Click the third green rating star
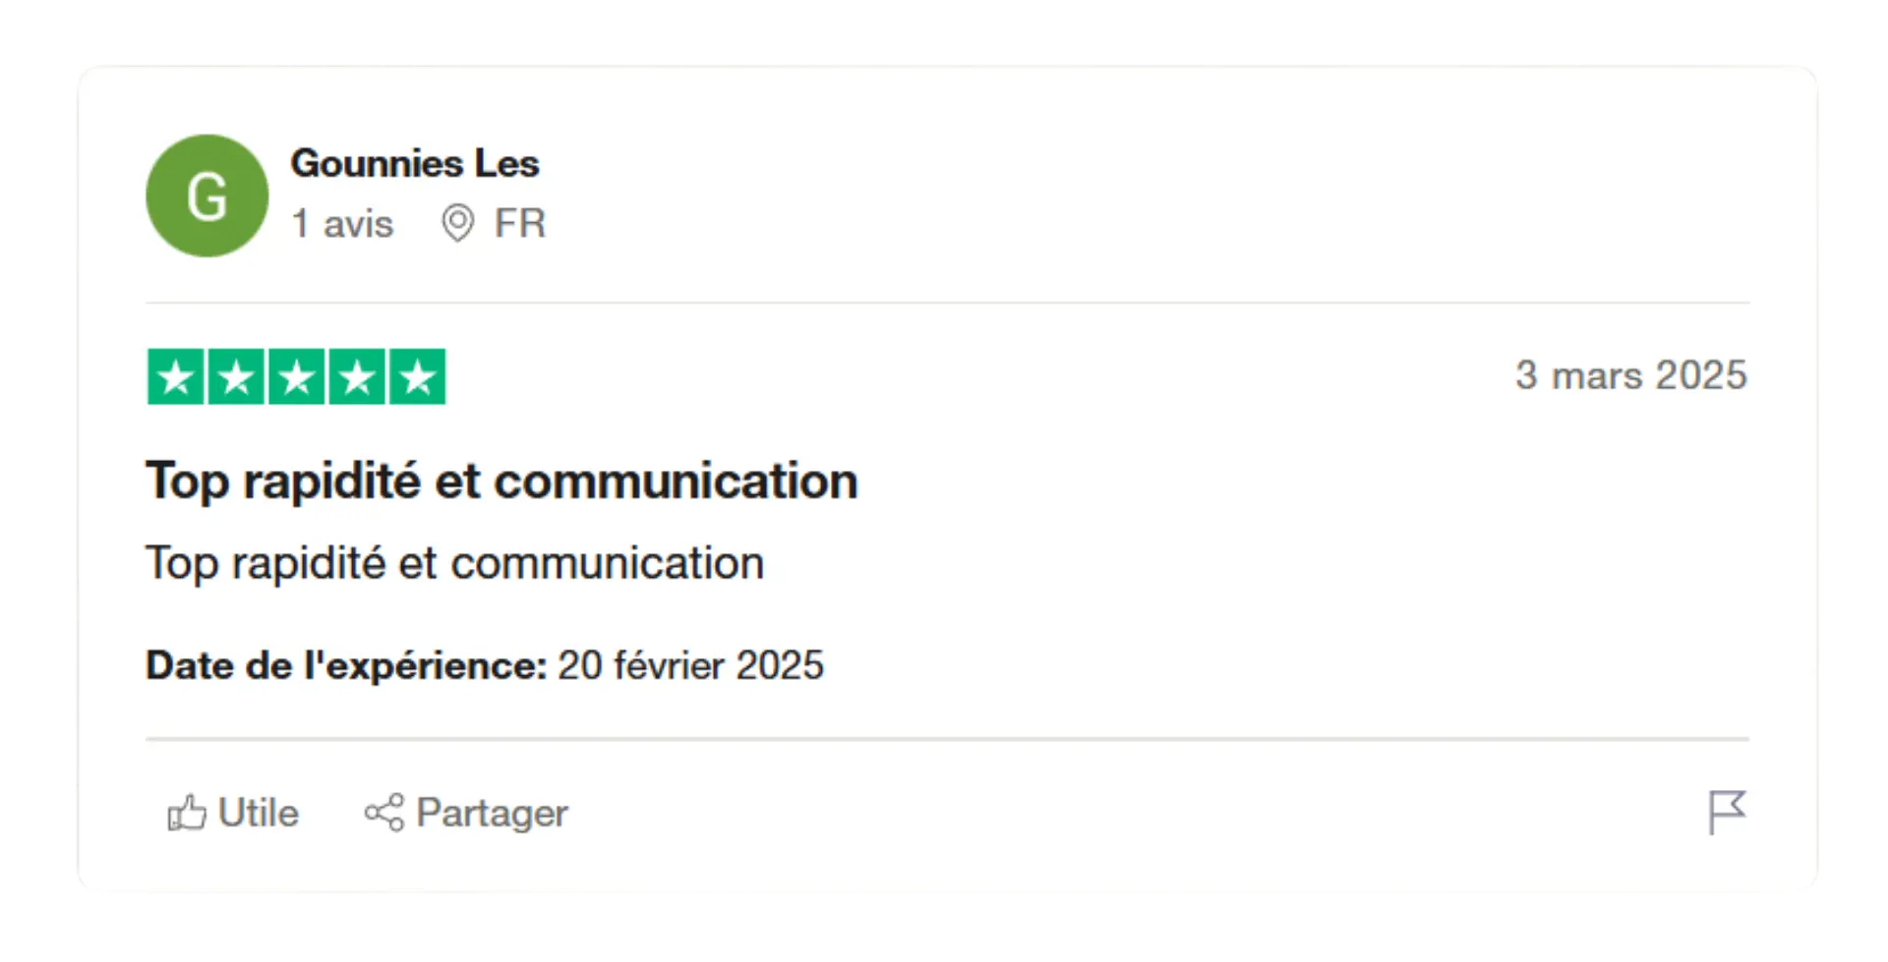The height and width of the screenshot is (962, 1888). click(x=296, y=376)
